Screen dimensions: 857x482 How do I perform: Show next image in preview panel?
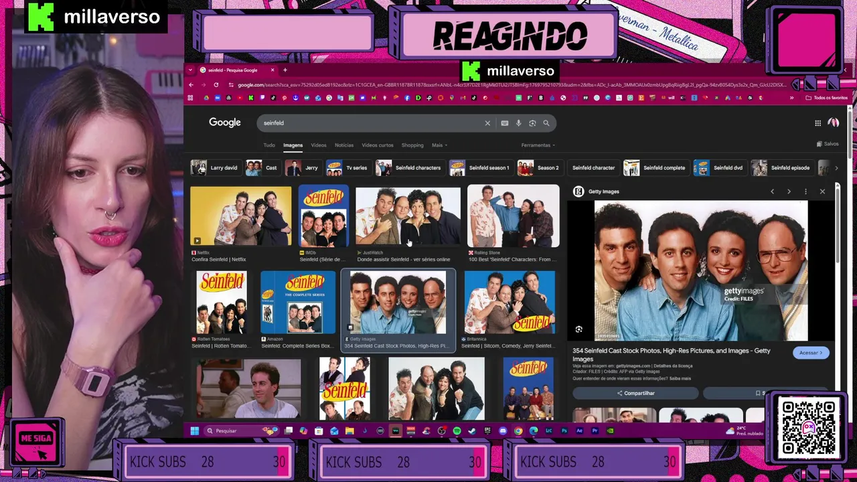pyautogui.click(x=789, y=191)
